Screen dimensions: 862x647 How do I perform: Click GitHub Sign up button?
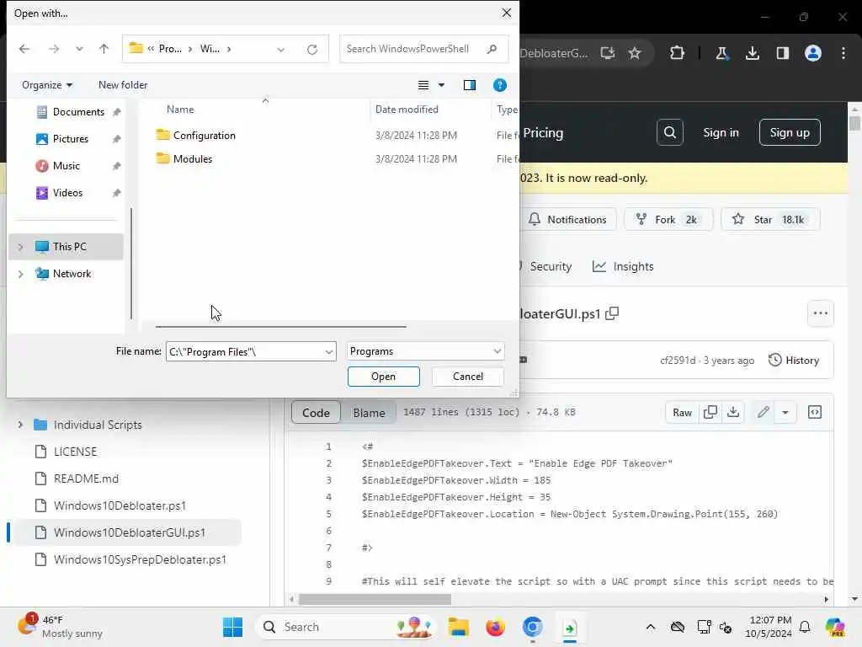790,132
